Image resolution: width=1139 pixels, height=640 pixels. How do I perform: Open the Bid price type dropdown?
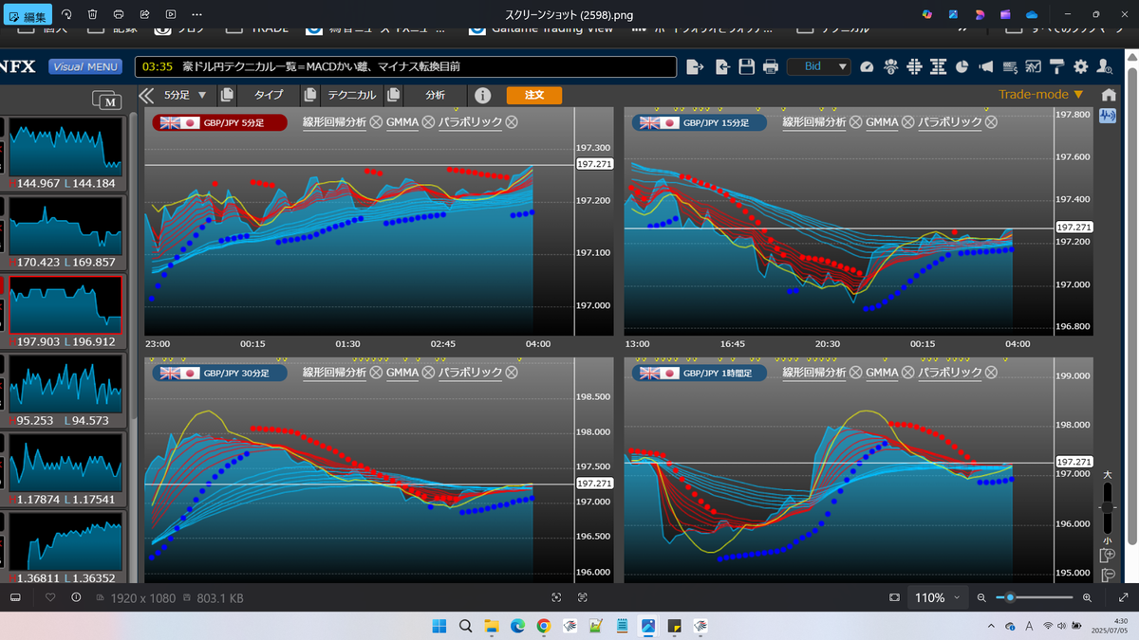pos(819,66)
